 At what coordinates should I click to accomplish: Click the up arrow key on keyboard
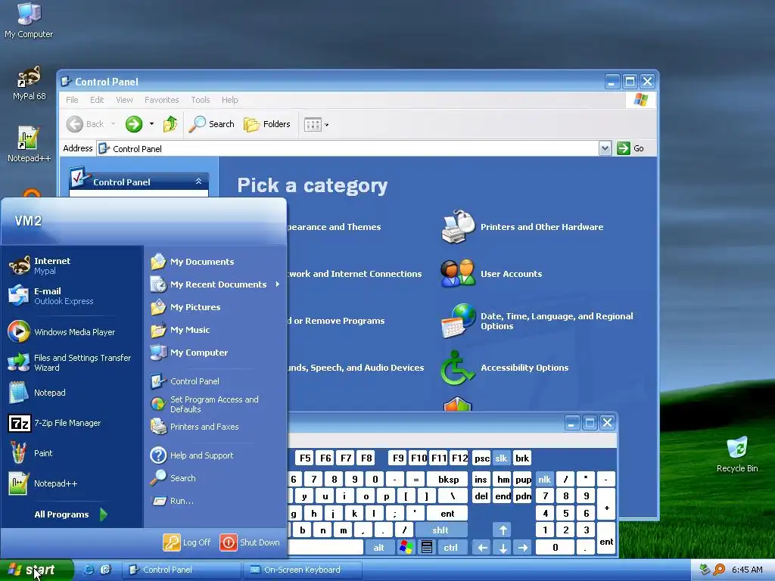[503, 530]
